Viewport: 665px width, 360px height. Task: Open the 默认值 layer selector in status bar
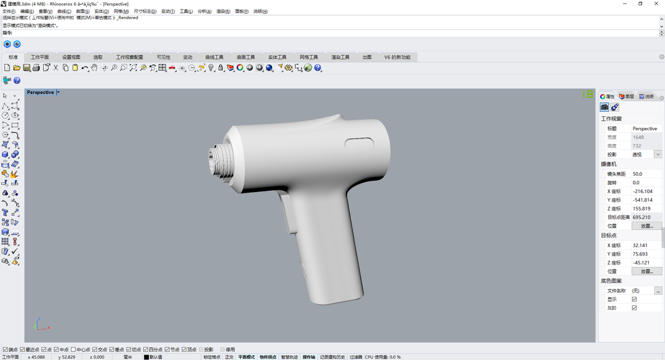(x=156, y=357)
